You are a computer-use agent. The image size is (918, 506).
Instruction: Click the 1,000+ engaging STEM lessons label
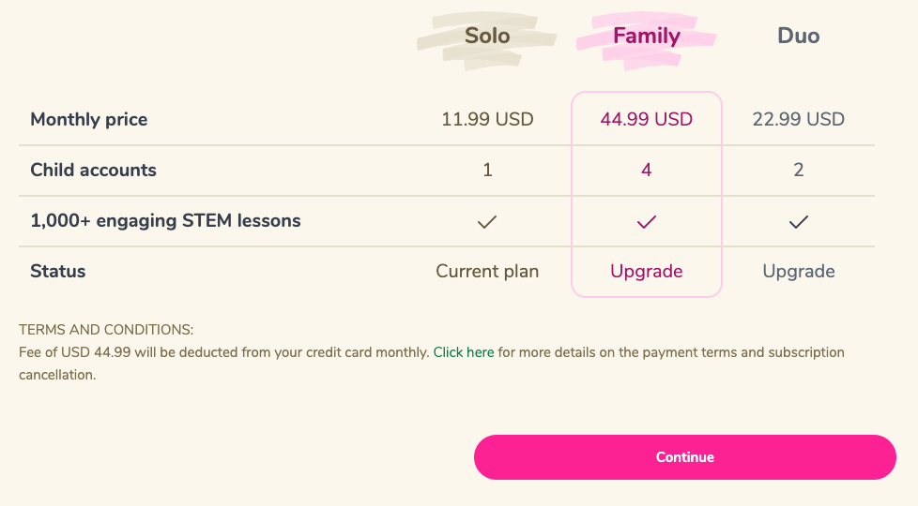point(165,221)
